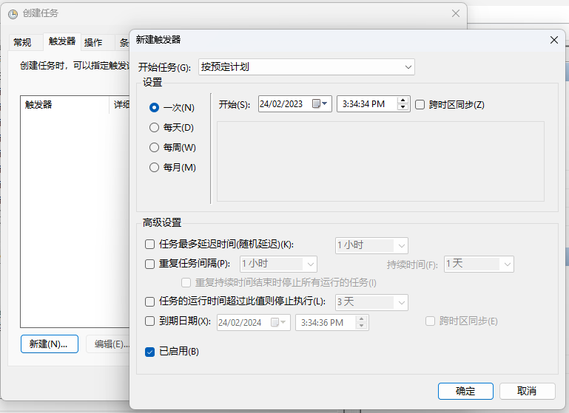Click the 触发器 column header in the list
The height and width of the screenshot is (413, 569).
(64, 105)
